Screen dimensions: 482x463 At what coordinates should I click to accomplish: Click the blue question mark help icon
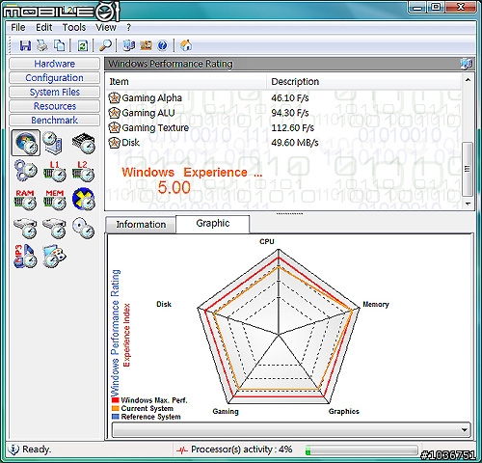tap(163, 45)
